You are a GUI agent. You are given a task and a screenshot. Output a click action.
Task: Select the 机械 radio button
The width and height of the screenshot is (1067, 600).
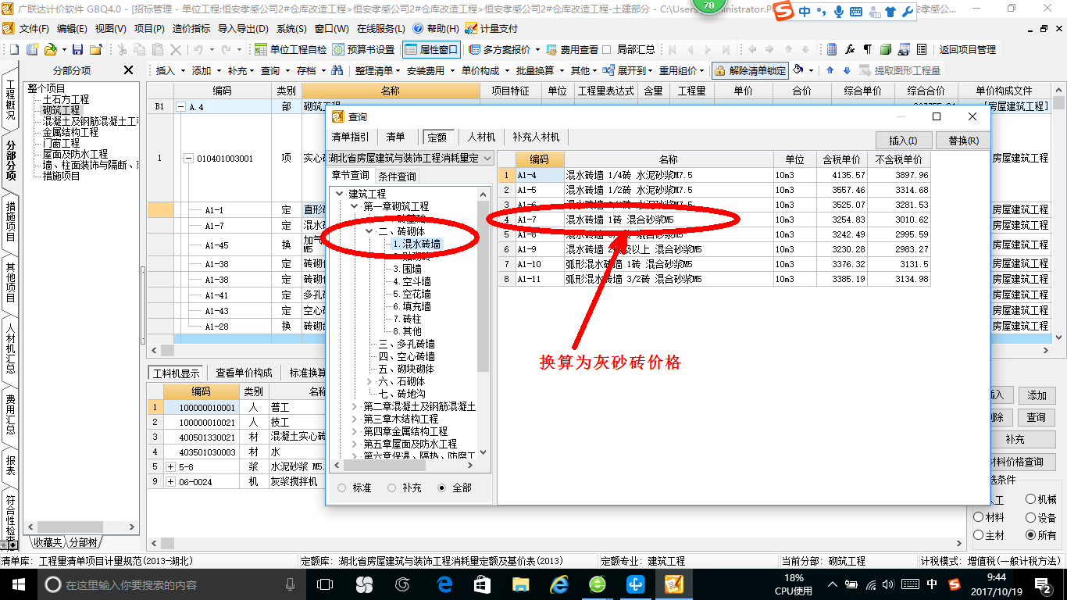coord(1031,499)
